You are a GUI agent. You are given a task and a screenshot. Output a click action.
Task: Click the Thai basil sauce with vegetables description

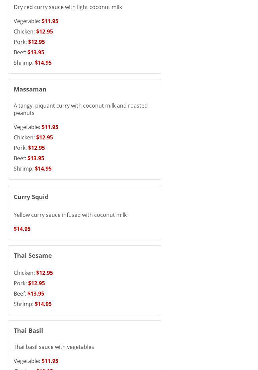54,347
